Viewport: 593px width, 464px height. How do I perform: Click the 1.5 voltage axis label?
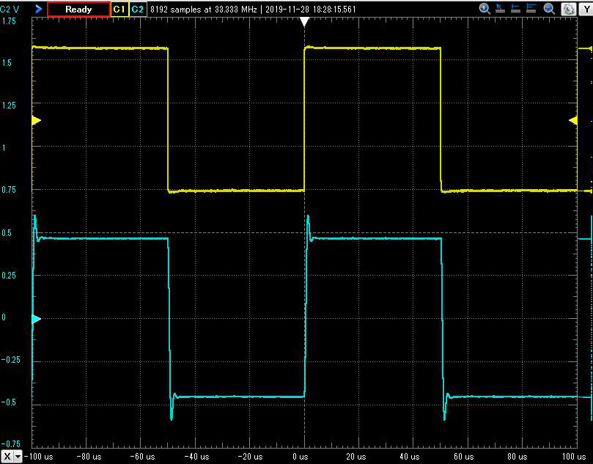[8, 62]
